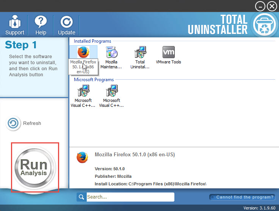This screenshot has height=211, width=279.
Task: Select Mozilla Maintenance Service program icon
Action: pos(111,52)
